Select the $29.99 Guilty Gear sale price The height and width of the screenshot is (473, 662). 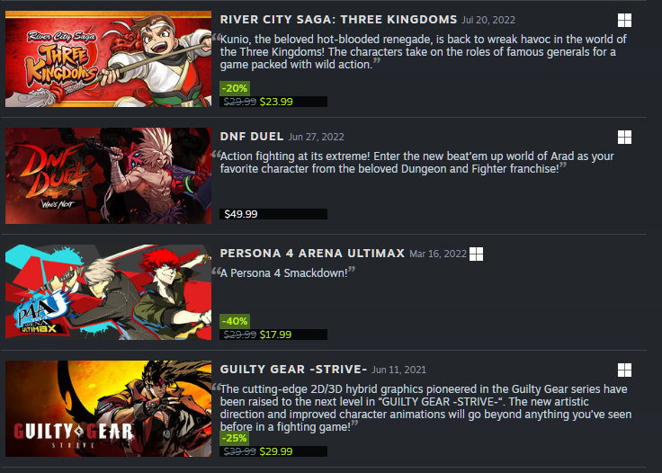point(276,451)
